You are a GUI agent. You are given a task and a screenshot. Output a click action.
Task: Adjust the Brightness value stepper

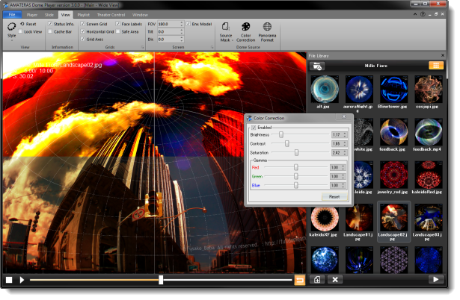coord(345,134)
